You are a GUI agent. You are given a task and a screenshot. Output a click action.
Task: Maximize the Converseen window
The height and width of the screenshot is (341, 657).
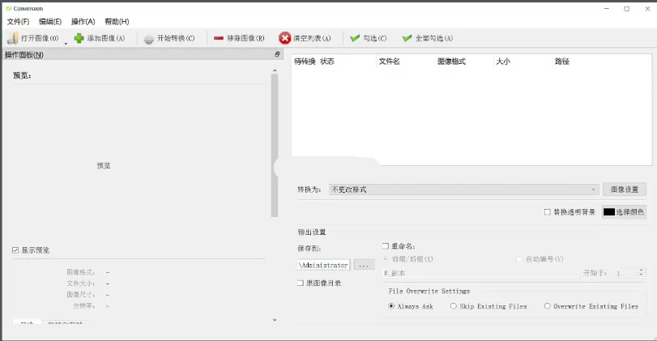coord(627,8)
